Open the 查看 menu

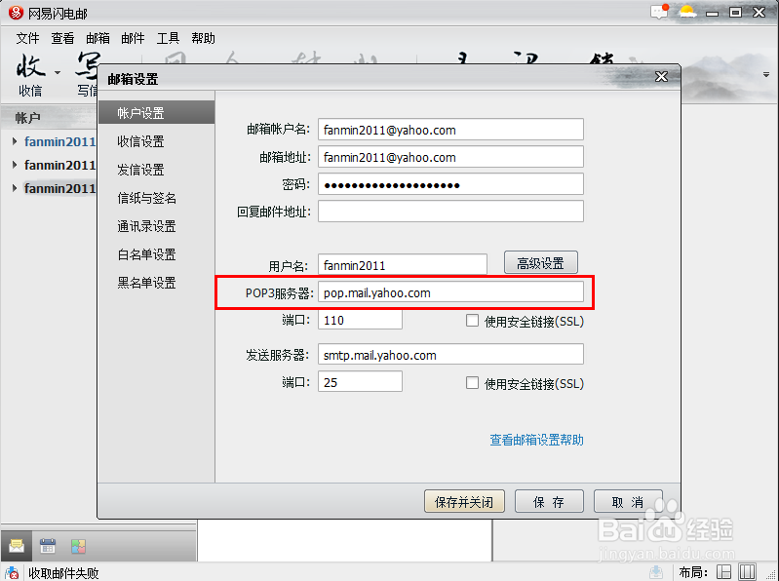tap(62, 38)
